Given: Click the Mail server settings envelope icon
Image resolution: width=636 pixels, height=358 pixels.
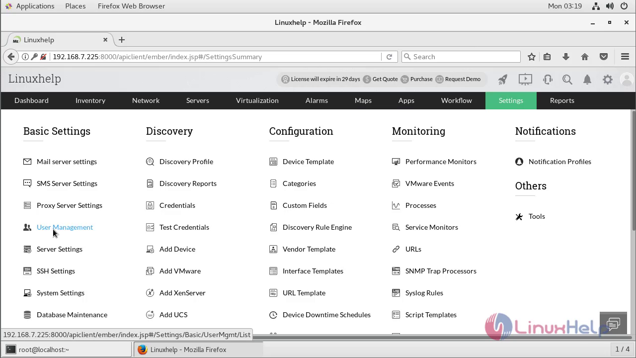Looking at the screenshot, I should [27, 162].
